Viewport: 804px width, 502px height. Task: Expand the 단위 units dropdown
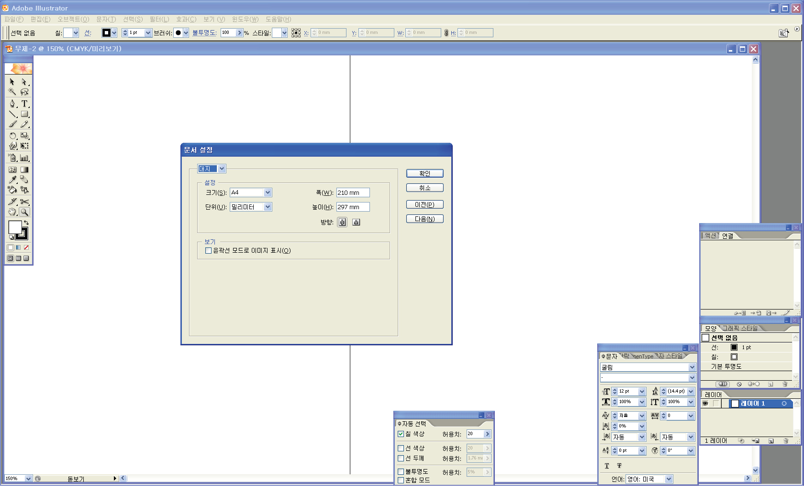268,207
